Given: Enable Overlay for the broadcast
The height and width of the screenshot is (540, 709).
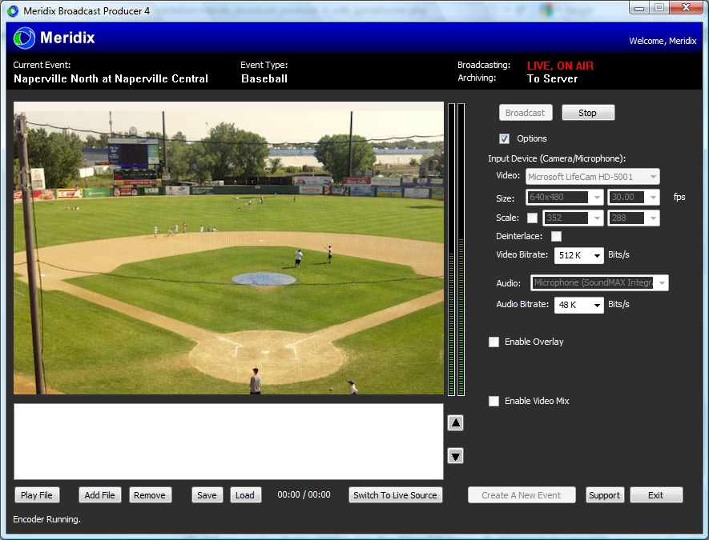Looking at the screenshot, I should pos(493,342).
